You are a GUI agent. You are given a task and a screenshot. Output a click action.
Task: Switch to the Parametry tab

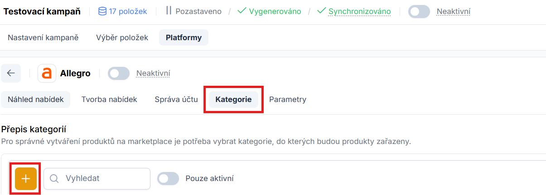(x=288, y=99)
